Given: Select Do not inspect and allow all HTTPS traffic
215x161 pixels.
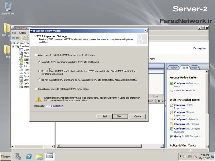Looking at the screenshot, I should pos(39,80).
